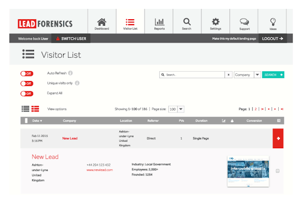This screenshot has width=296, height=208.
Task: Open the Reports bar chart icon
Action: [x=159, y=22]
